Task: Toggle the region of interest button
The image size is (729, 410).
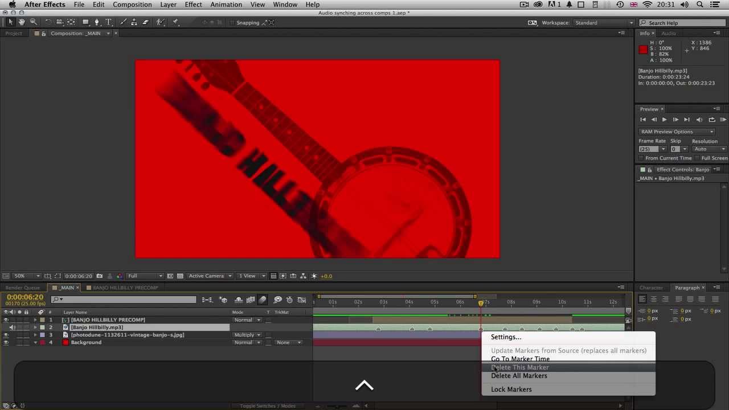Action: pos(170,276)
